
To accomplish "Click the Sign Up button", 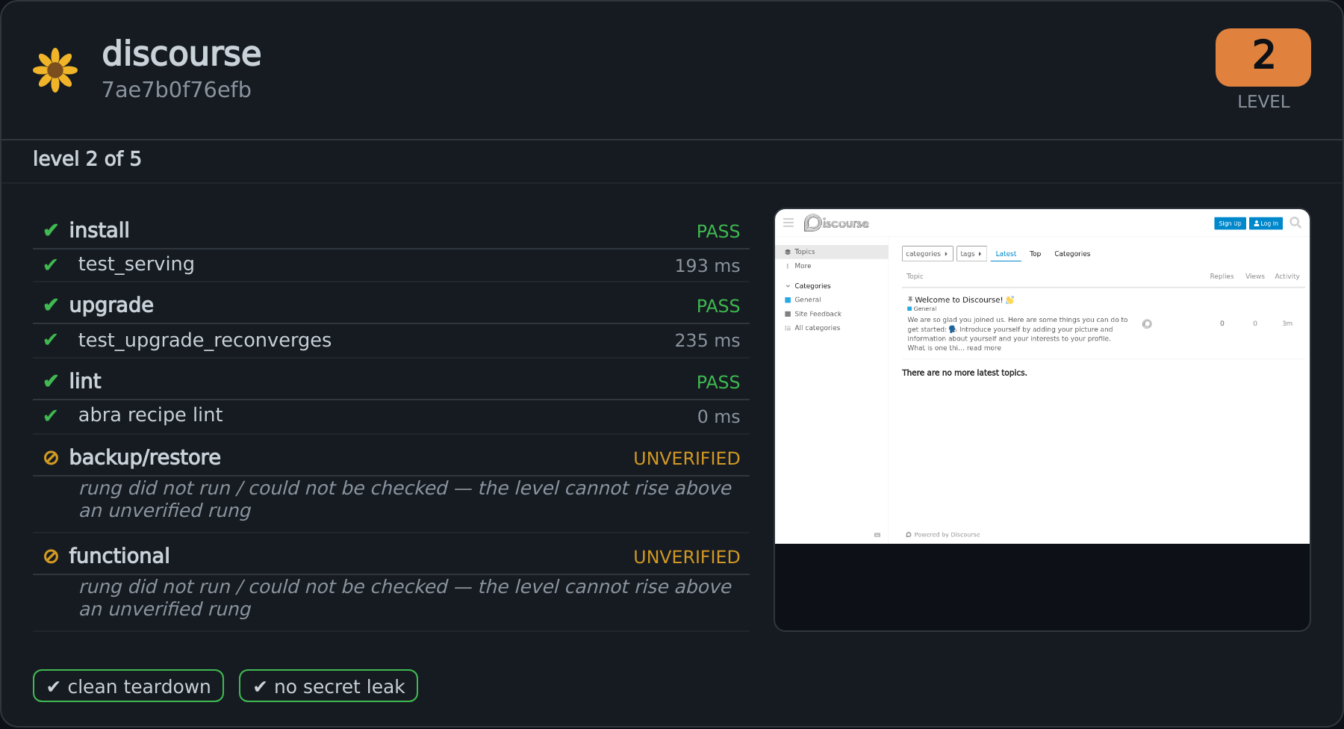I will [x=1230, y=223].
